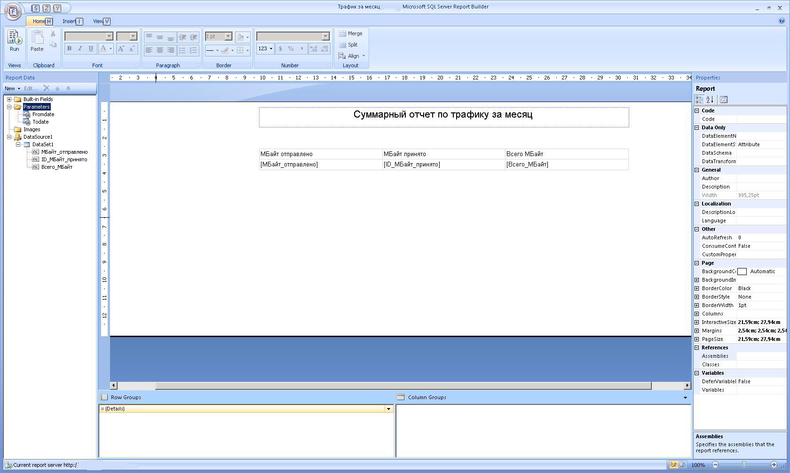This screenshot has height=473, width=790.
Task: Switch to the Home ribbon tab
Action: tap(39, 21)
